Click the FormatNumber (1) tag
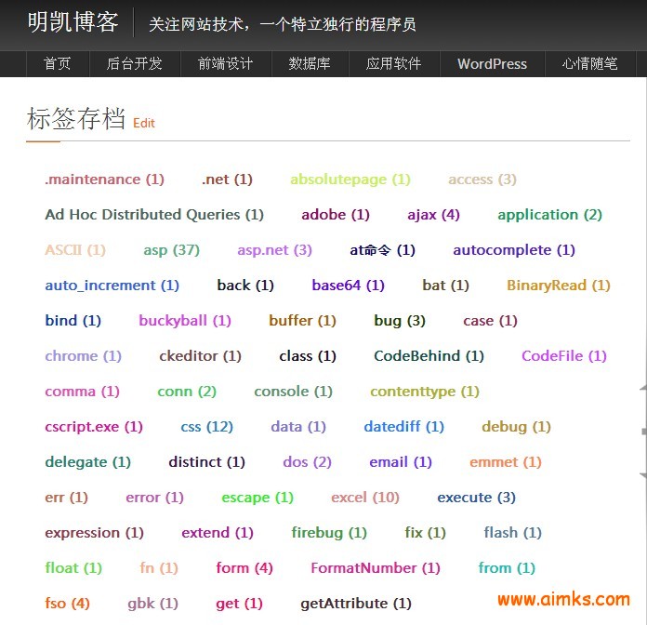Image resolution: width=647 pixels, height=625 pixels. tap(376, 568)
